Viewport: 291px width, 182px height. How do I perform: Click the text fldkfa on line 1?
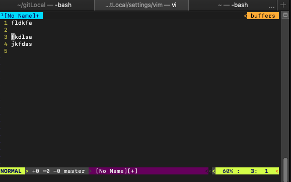point(22,23)
